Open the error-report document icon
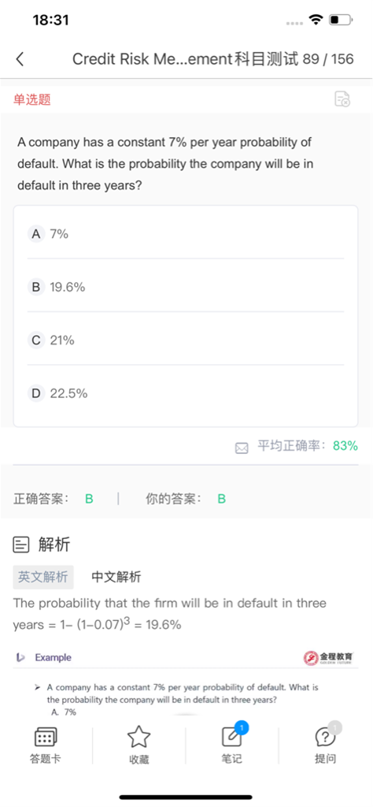This screenshot has width=373, height=807. point(342,99)
